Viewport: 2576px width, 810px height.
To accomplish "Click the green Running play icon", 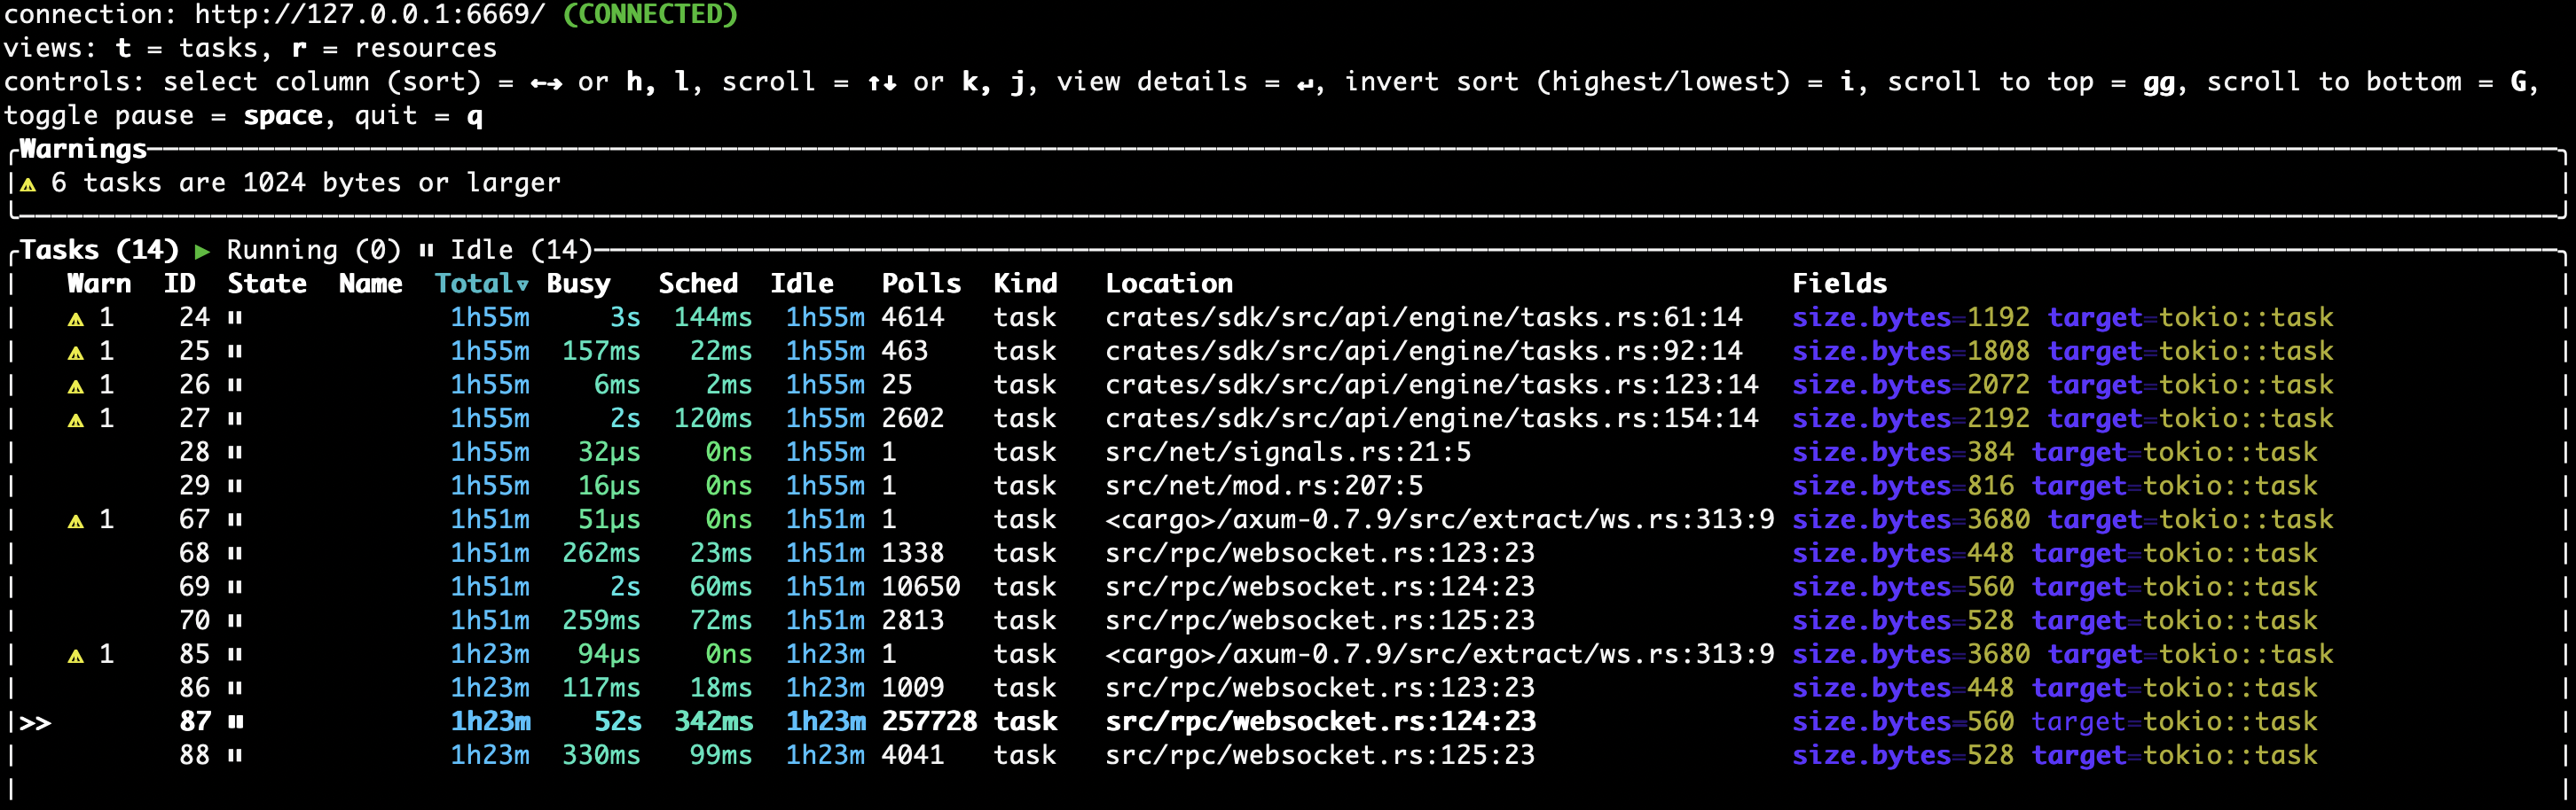I will [203, 251].
